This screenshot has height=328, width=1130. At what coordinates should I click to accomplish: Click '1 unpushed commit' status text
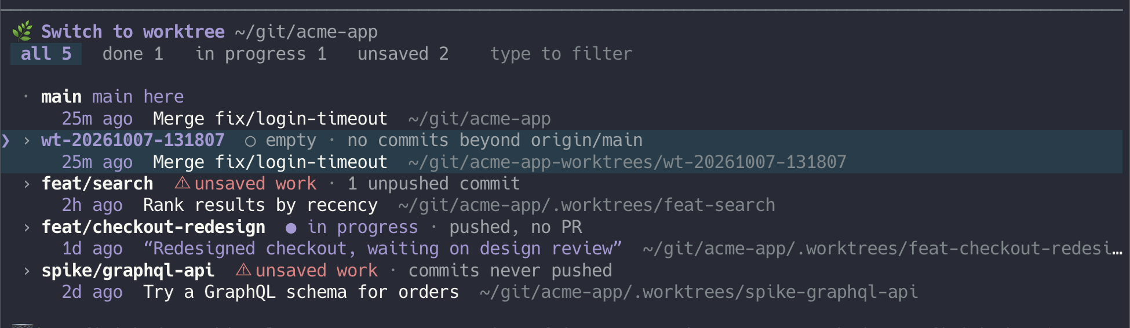point(433,184)
